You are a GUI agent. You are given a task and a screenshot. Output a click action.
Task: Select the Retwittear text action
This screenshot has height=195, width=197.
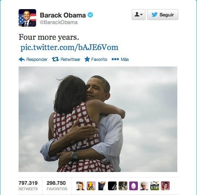tap(70, 60)
